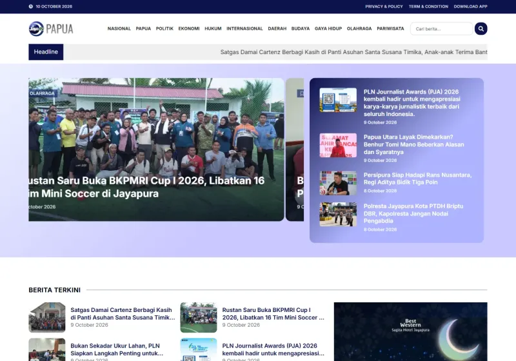This screenshot has height=361, width=516.
Task: Open Bukan Sekadar Ukur Lahan PLN article
Action: tap(117, 349)
